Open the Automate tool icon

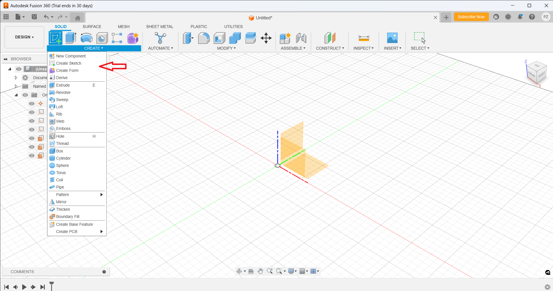(160, 38)
